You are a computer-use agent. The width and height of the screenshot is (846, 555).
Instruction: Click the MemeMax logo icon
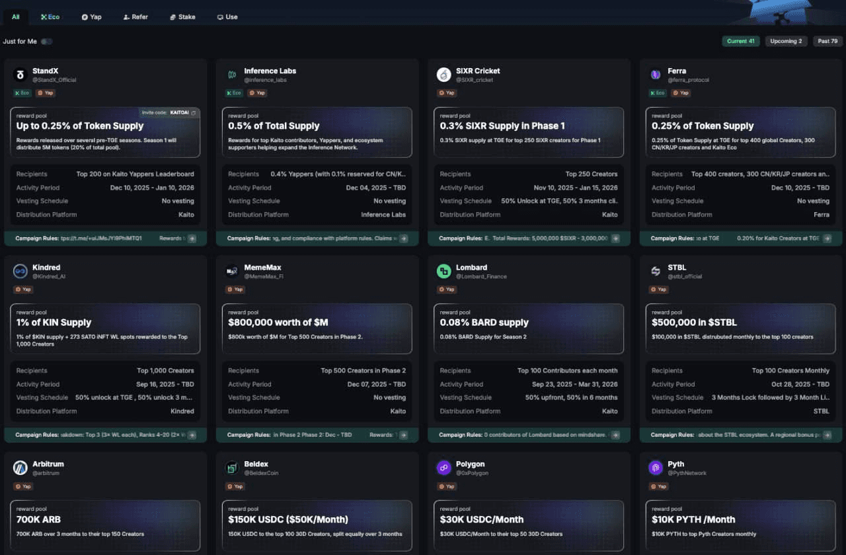click(x=232, y=272)
